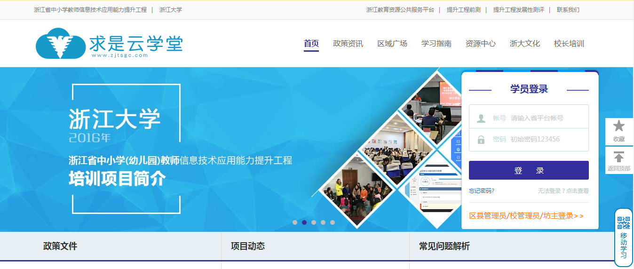The image size is (634, 269).
Task: Focus the 密码 password input field
Action: 529,139
